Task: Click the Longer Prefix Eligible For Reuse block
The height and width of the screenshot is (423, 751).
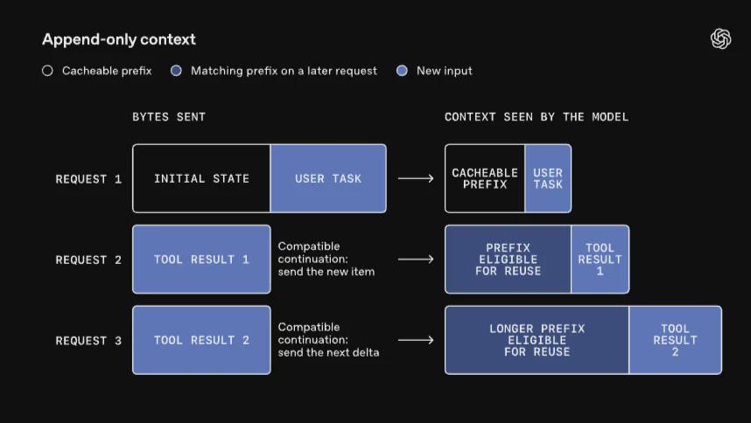Action: point(537,340)
